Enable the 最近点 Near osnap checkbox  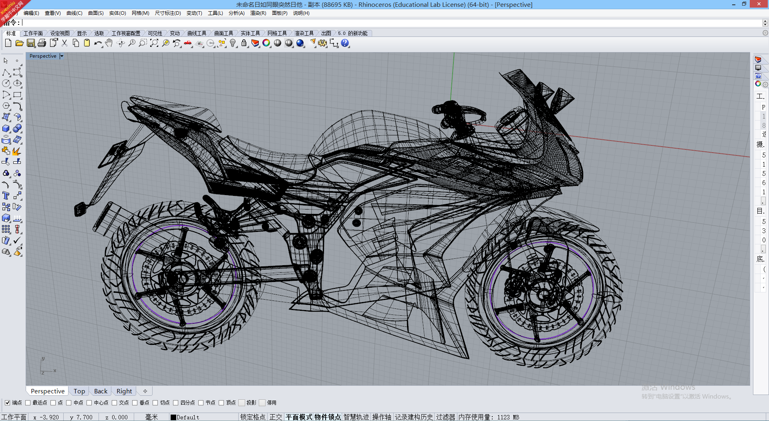tap(28, 403)
